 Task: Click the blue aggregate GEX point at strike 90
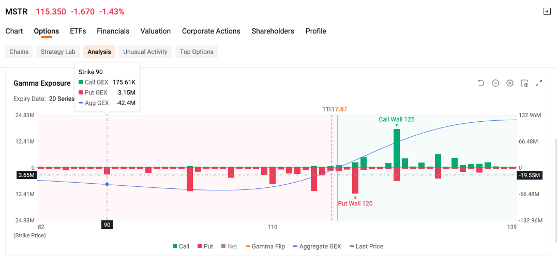coord(107,184)
